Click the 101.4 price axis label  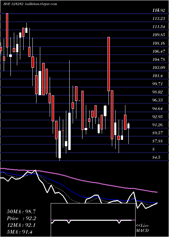(x=158, y=76)
